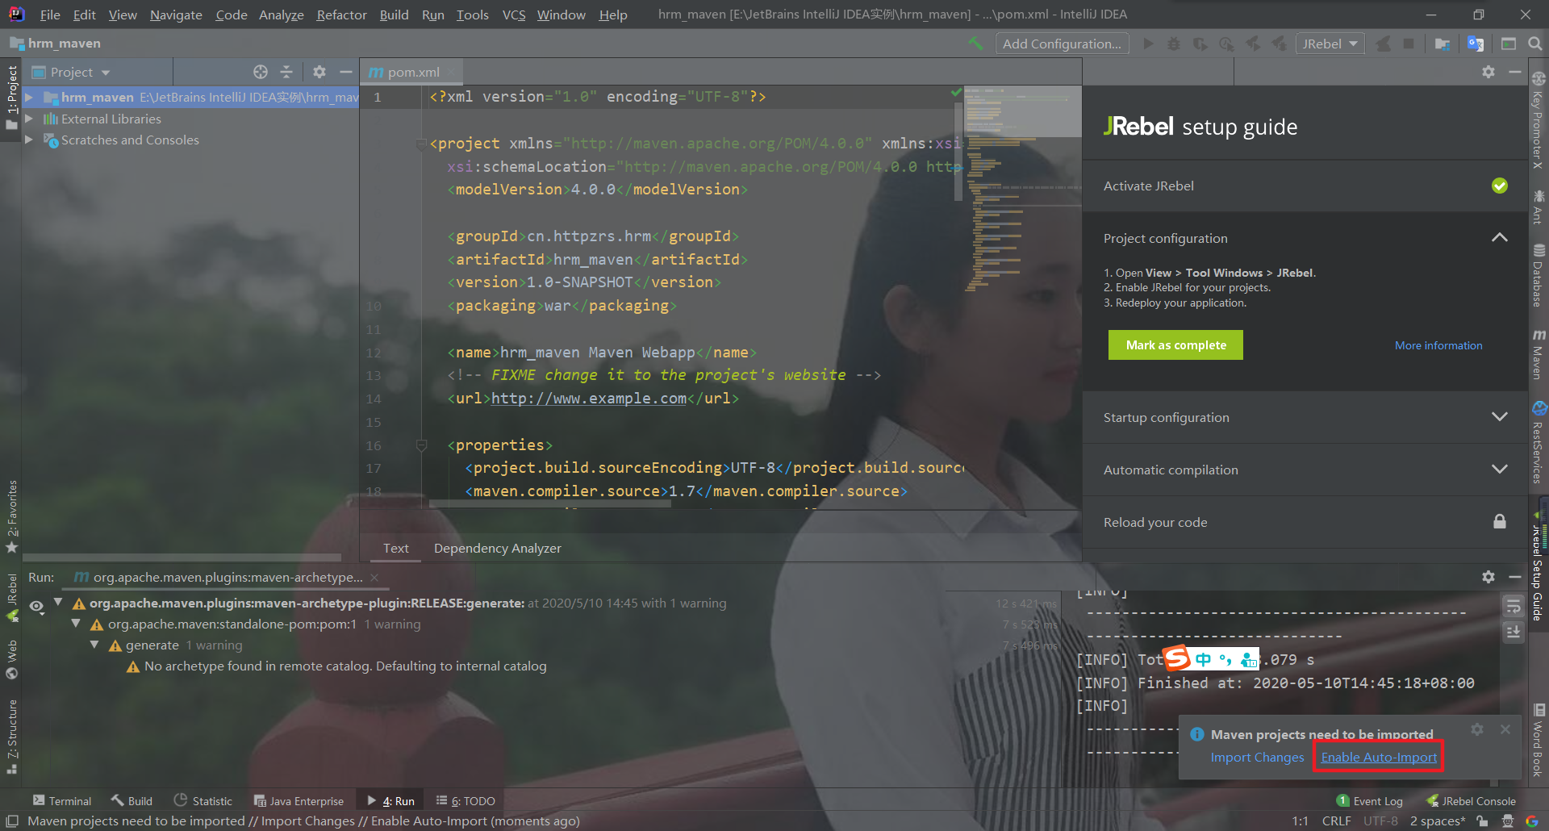Image resolution: width=1549 pixels, height=831 pixels.
Task: Click the CRLF line separator in status bar
Action: click(x=1336, y=821)
